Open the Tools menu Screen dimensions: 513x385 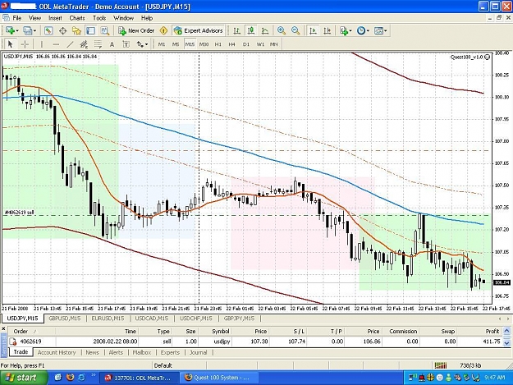click(x=99, y=18)
